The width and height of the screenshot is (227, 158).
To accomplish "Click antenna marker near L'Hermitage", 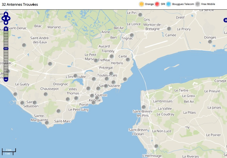I will coord(156,146).
